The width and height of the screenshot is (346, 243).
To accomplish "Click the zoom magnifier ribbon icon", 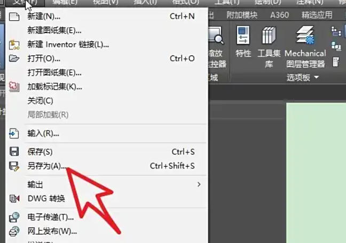I will 215,35.
